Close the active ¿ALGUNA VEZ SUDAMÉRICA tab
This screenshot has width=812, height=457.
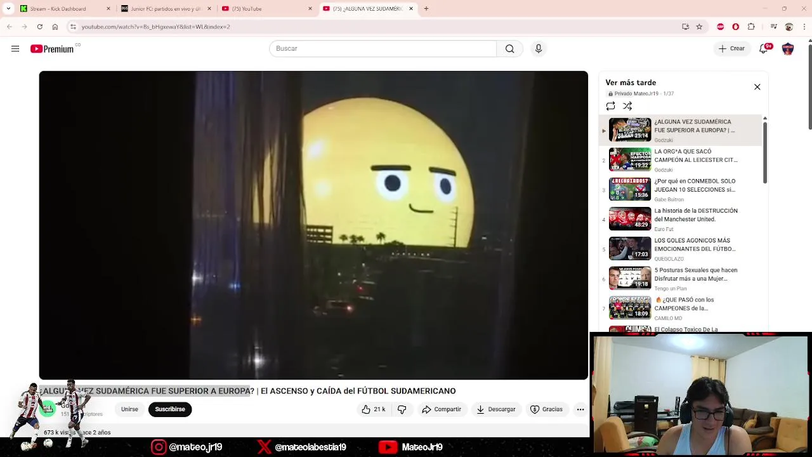click(411, 9)
